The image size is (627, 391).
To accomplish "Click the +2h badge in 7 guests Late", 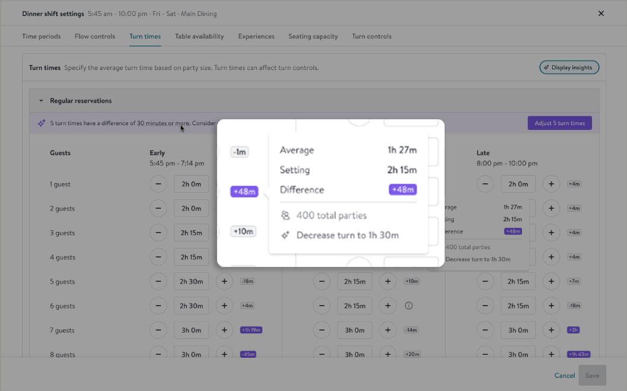I will pyautogui.click(x=573, y=330).
